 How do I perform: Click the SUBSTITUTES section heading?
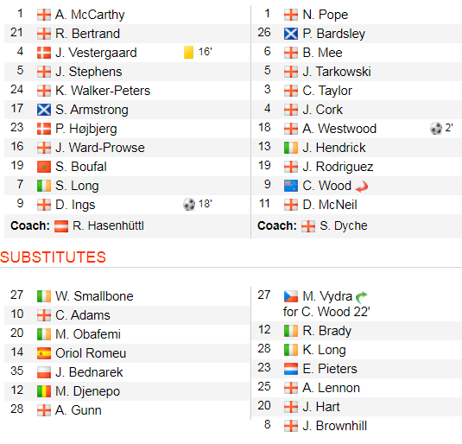pyautogui.click(x=53, y=257)
